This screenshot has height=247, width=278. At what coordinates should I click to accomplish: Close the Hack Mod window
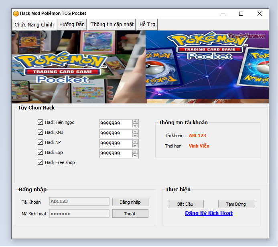pyautogui.click(x=260, y=14)
